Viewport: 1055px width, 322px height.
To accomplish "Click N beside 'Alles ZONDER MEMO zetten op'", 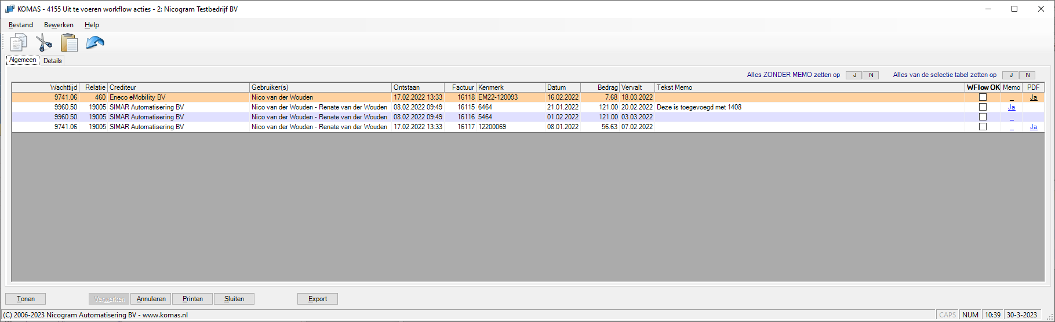I will (871, 75).
